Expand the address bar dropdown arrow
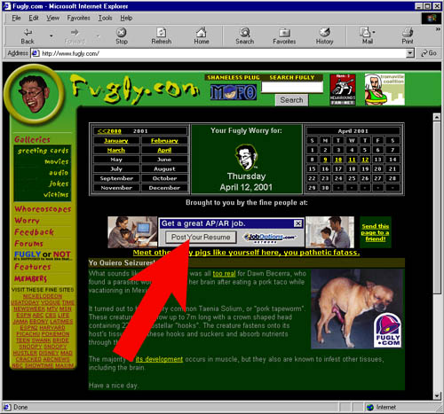 coord(409,53)
